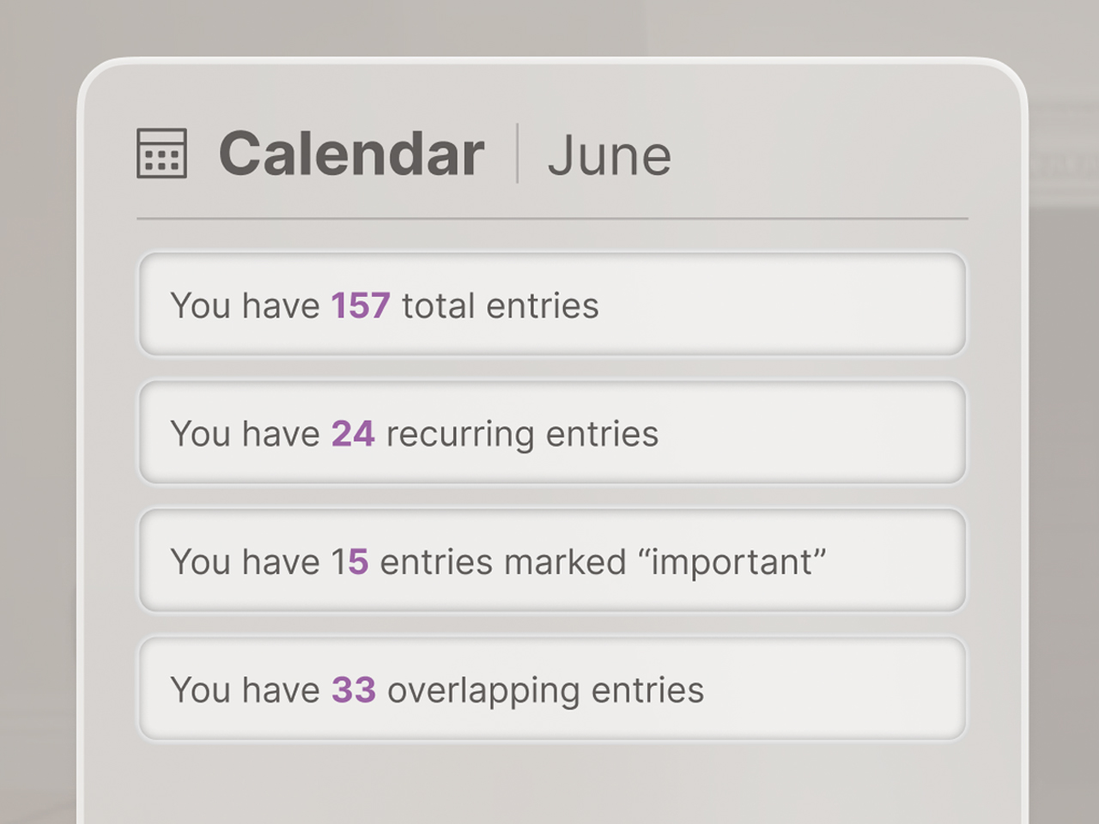Click "You have" in the overlapping entries row
Screen dimensions: 1099x824
(245, 690)
